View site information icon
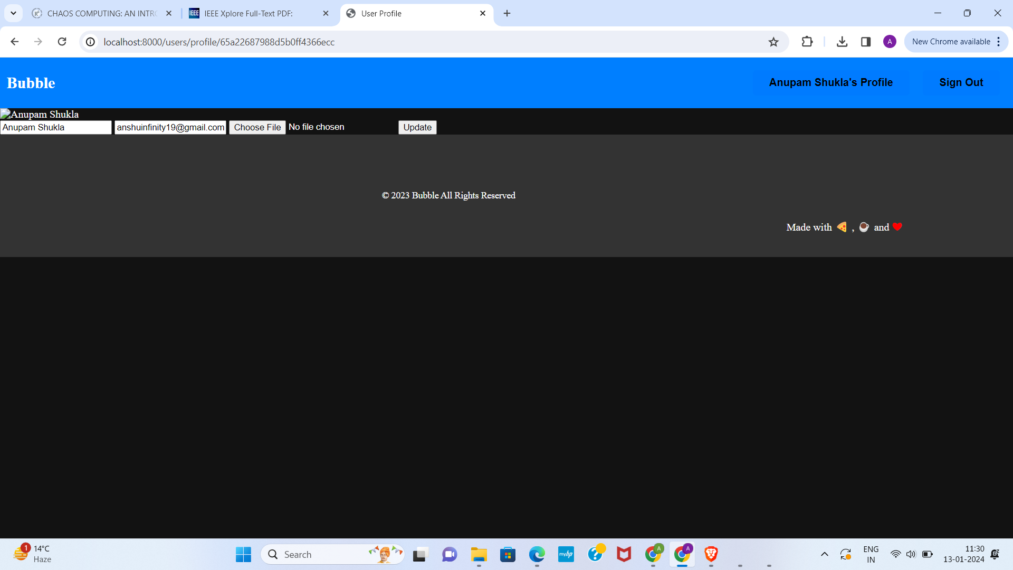 click(91, 42)
